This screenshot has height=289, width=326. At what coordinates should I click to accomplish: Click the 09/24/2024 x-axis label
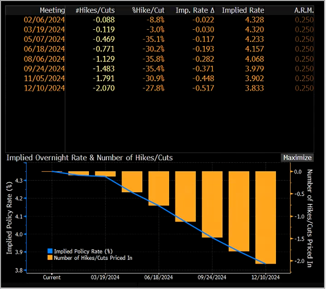coord(212,277)
